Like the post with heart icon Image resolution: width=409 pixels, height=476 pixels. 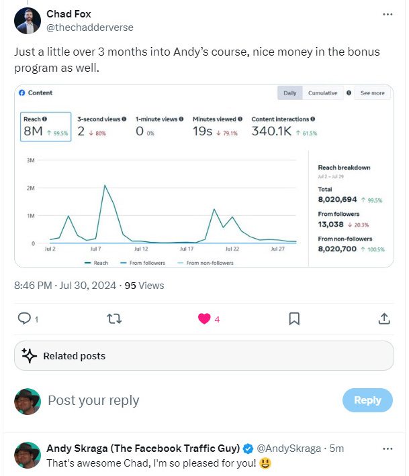pyautogui.click(x=204, y=319)
